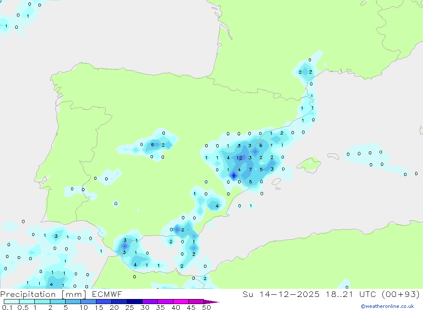Click the "12" precipitation value on map

[239, 158]
